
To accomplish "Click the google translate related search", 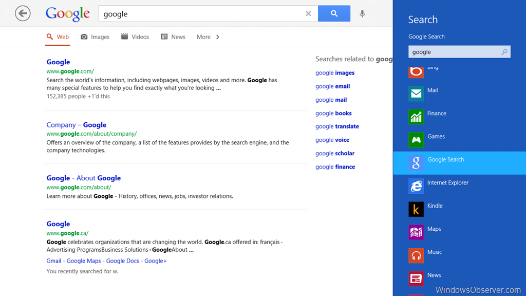I will (337, 126).
